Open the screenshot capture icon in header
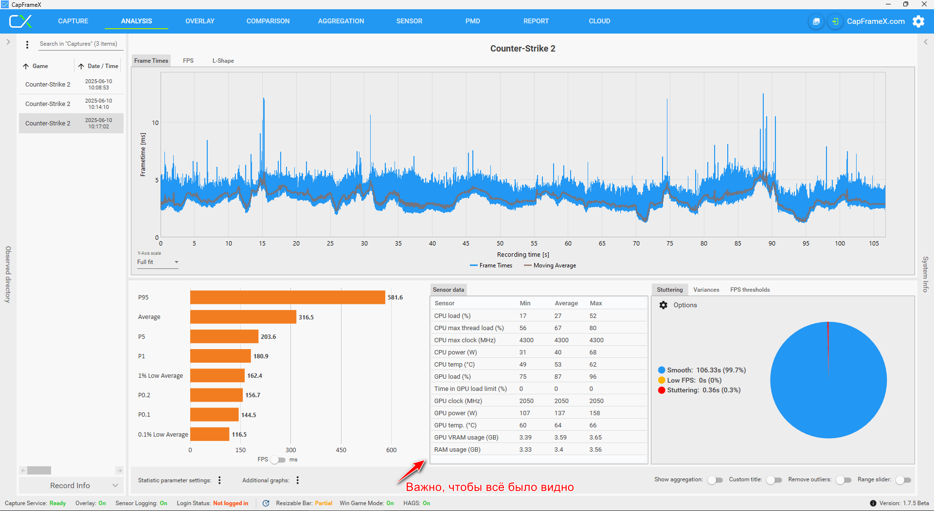The image size is (934, 511). pos(816,21)
